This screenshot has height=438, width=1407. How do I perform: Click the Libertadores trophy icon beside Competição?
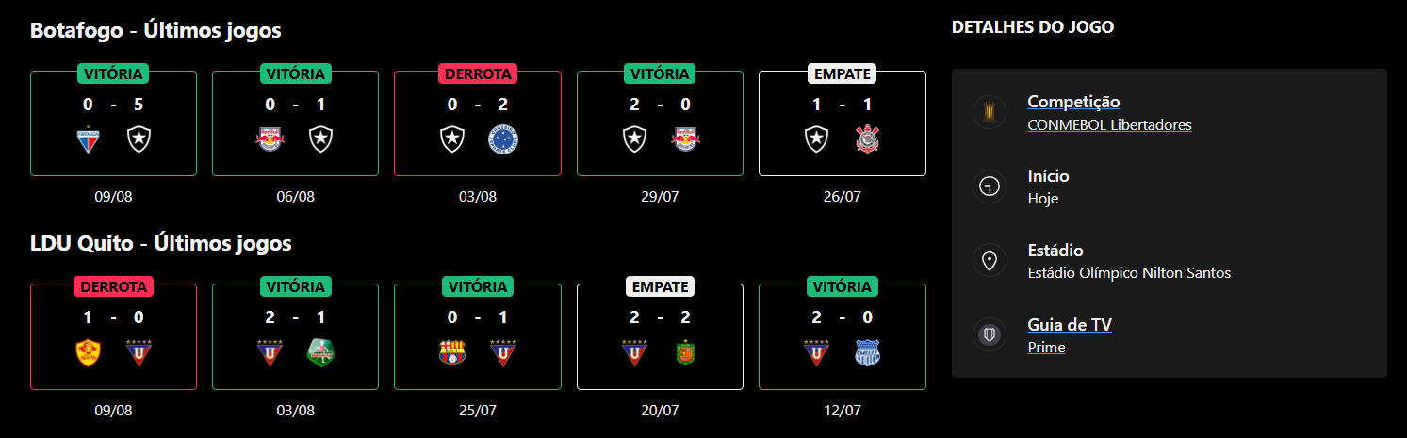(990, 112)
